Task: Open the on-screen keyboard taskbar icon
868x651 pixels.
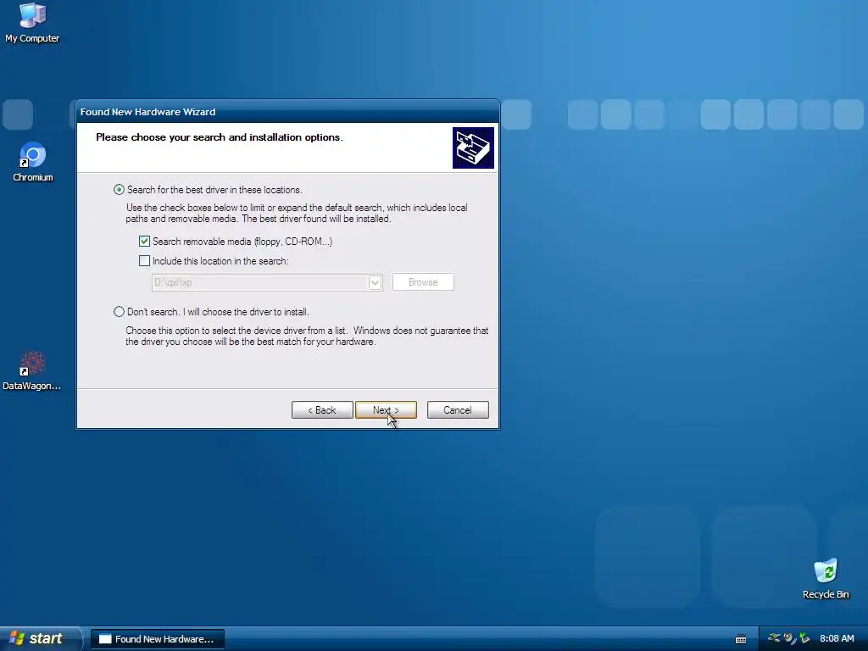Action: click(x=741, y=639)
